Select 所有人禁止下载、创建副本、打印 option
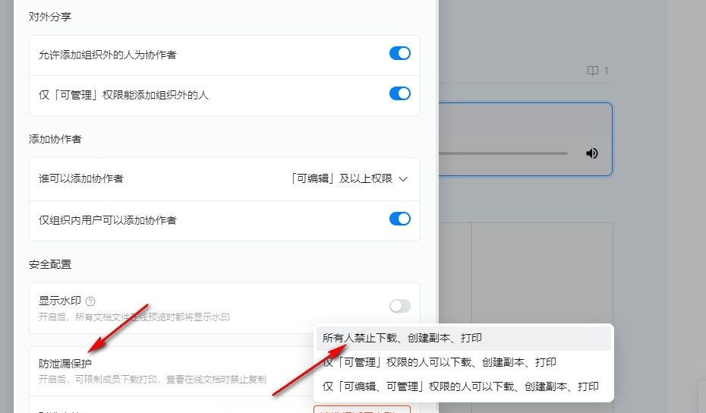This screenshot has width=706, height=413. point(464,339)
